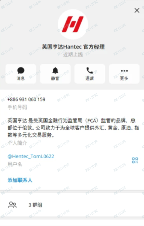Screen dimensions: 144x226
Task: Click the bio text about 英国亨达 FCA
Action: coord(73,128)
